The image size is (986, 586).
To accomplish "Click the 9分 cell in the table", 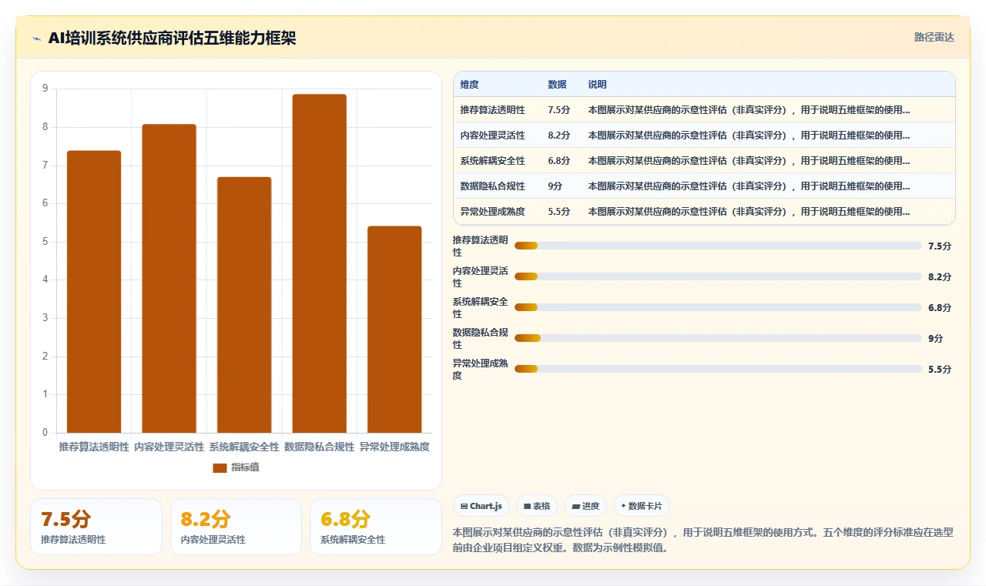I will click(555, 186).
